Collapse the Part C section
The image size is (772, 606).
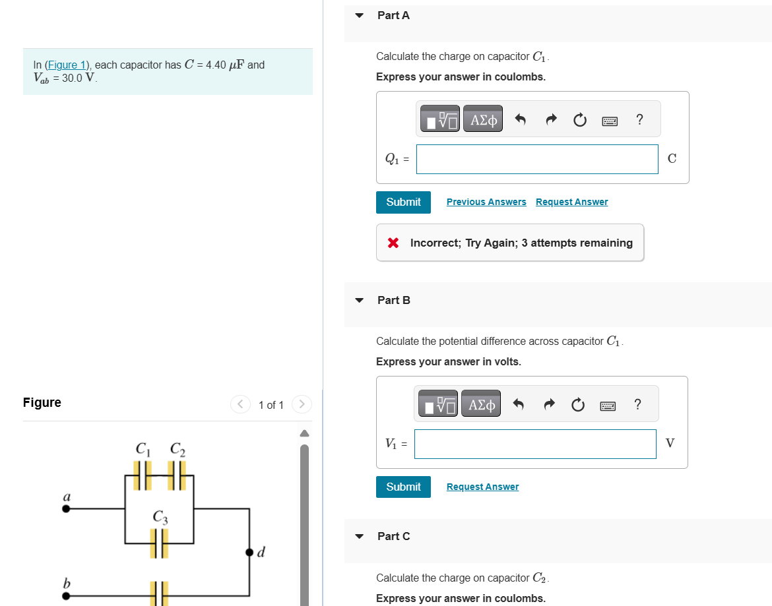pos(359,536)
